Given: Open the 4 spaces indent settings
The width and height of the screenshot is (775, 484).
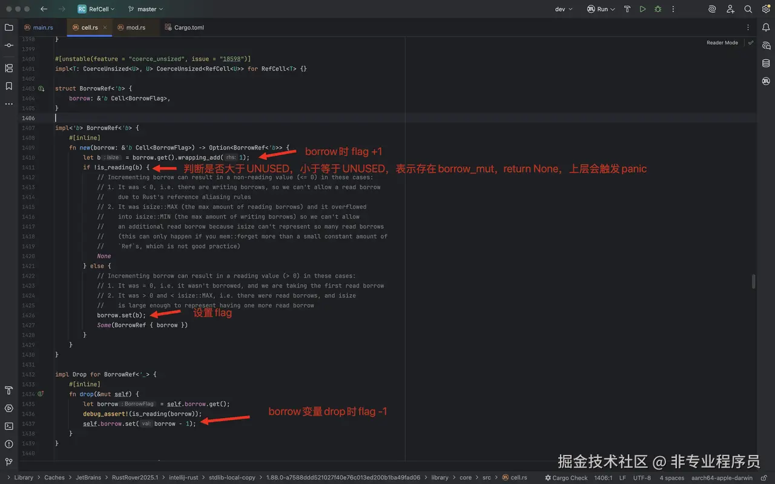Looking at the screenshot, I should pos(672,478).
